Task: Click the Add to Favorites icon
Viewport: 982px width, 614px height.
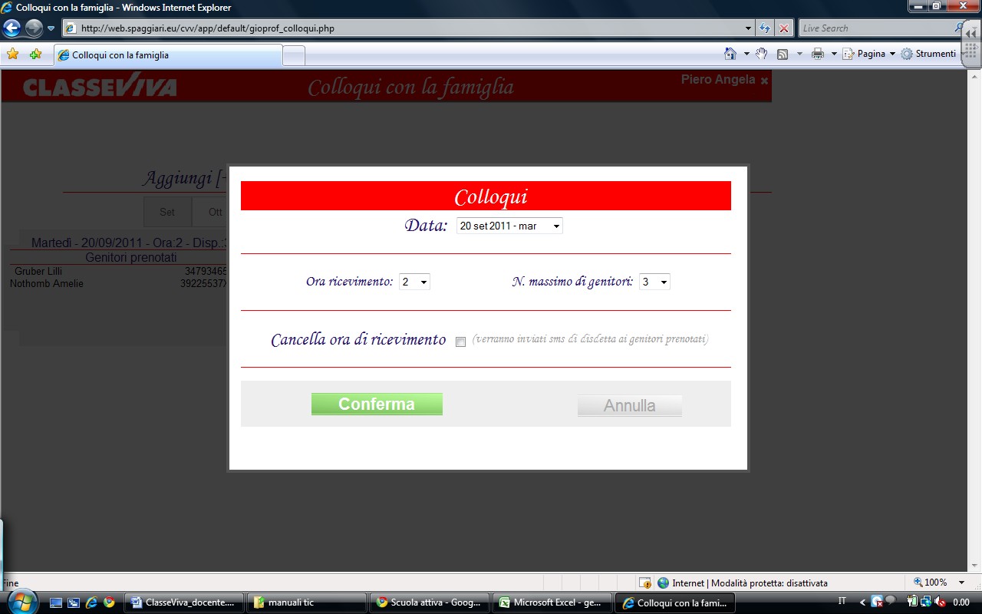Action: click(35, 54)
